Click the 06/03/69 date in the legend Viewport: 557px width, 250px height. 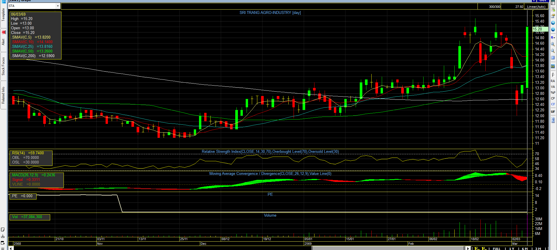(x=18, y=14)
